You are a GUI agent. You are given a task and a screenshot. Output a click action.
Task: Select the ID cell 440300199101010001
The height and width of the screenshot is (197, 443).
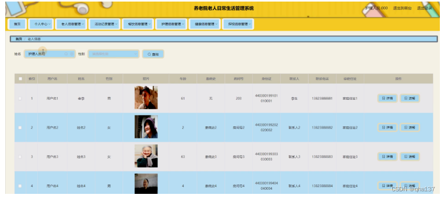pyautogui.click(x=267, y=98)
